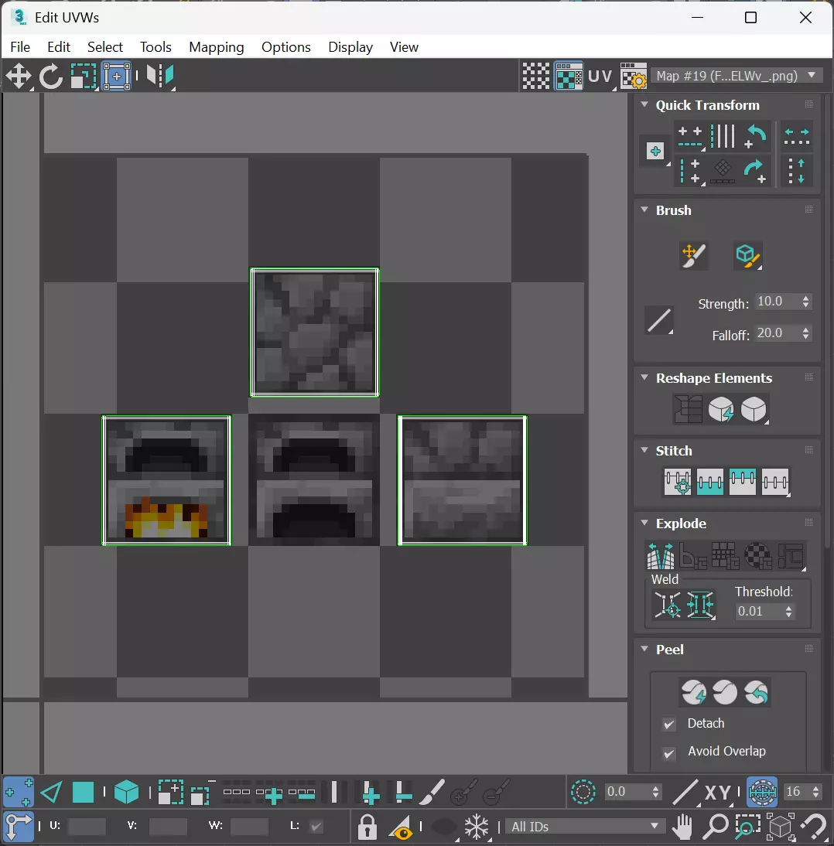Open the View menu

click(x=404, y=47)
